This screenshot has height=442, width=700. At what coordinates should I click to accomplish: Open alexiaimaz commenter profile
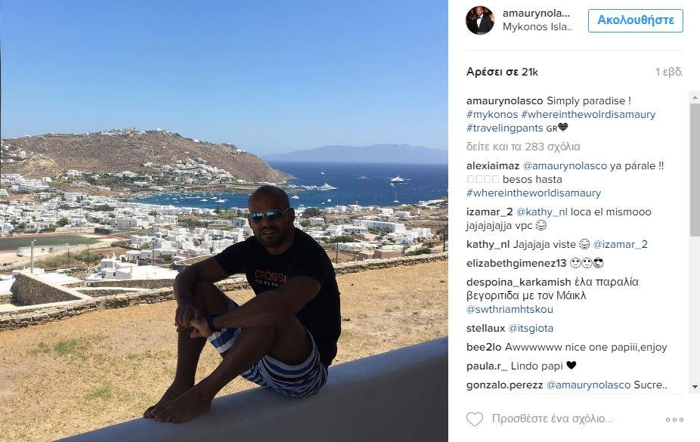493,166
